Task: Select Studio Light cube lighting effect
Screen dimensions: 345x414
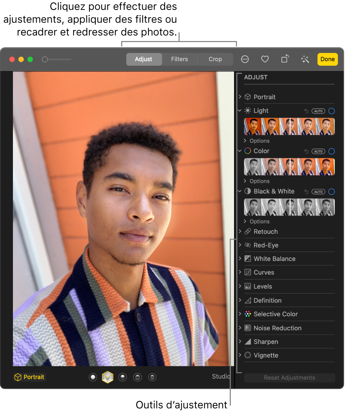Action: point(107,377)
